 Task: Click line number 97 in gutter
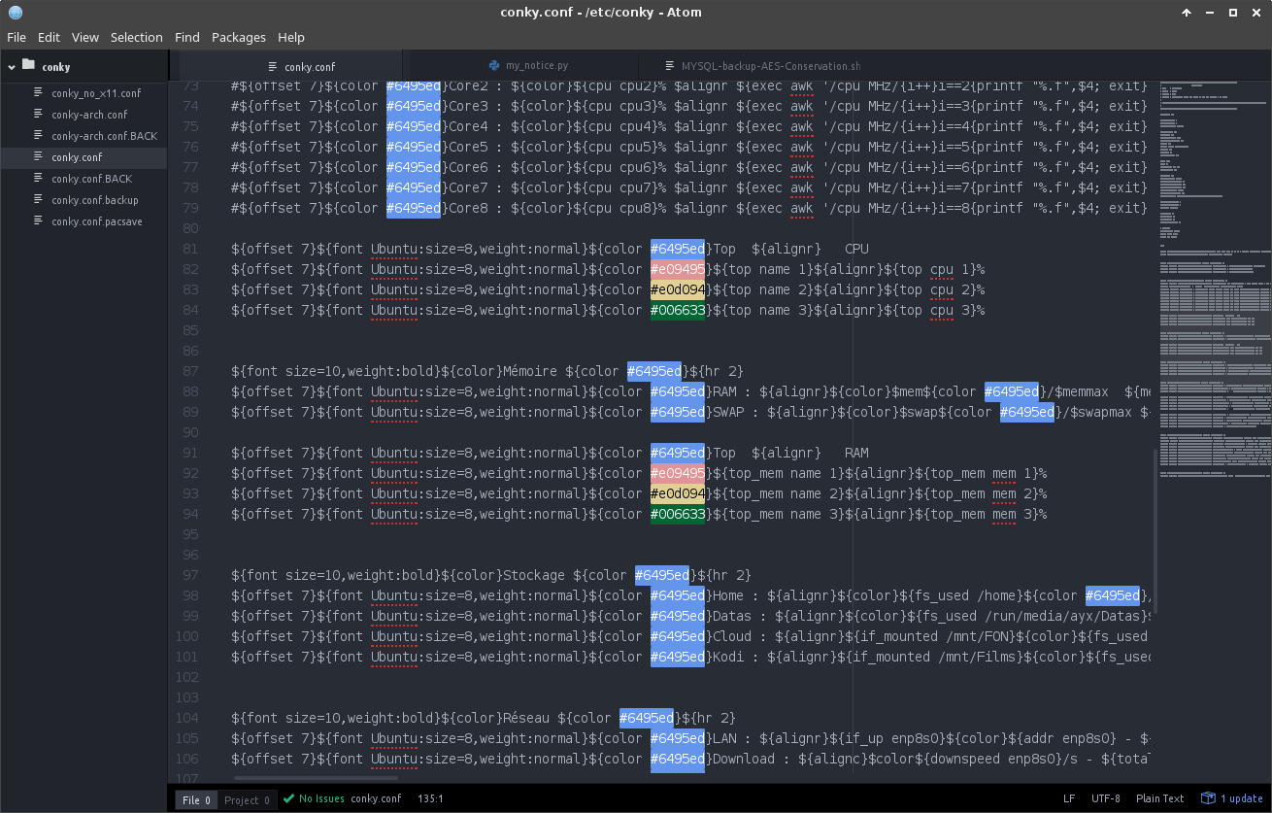[189, 575]
